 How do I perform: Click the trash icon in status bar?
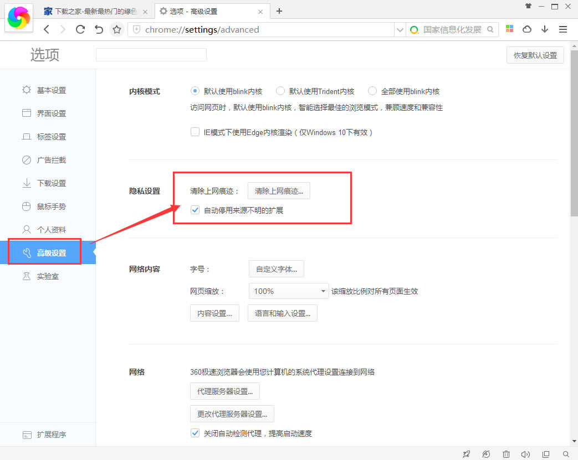tap(506, 454)
